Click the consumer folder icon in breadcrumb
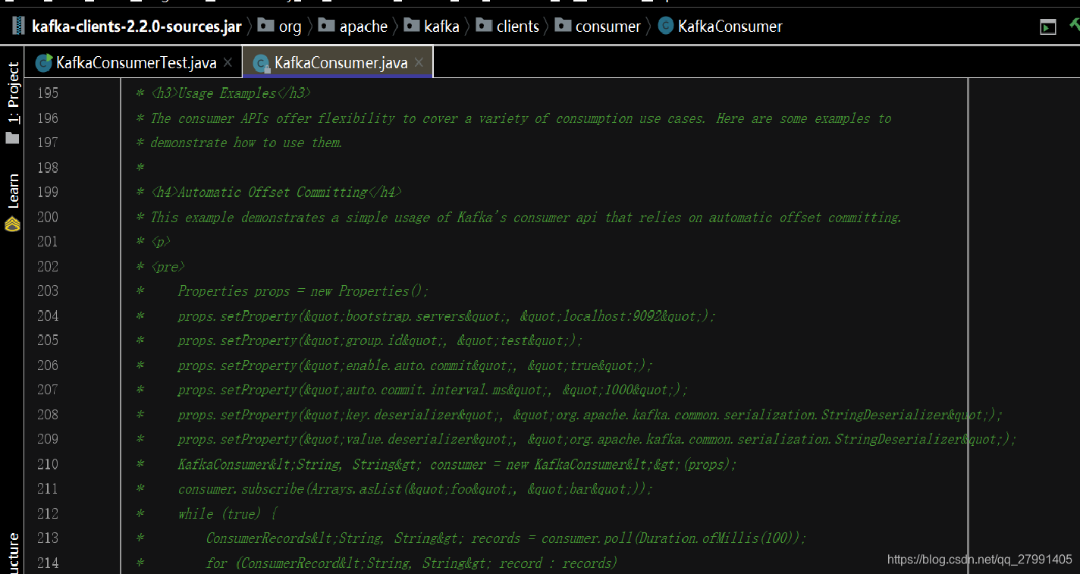 (564, 26)
